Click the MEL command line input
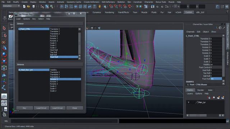 (x=64, y=121)
